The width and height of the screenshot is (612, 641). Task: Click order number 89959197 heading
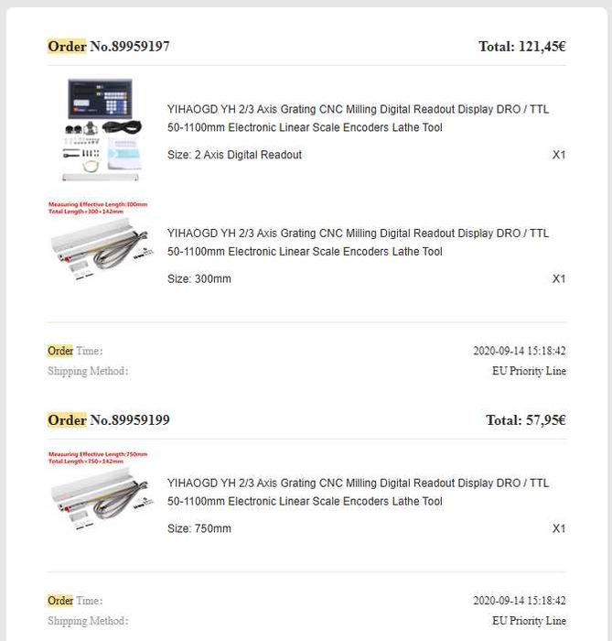pos(109,46)
